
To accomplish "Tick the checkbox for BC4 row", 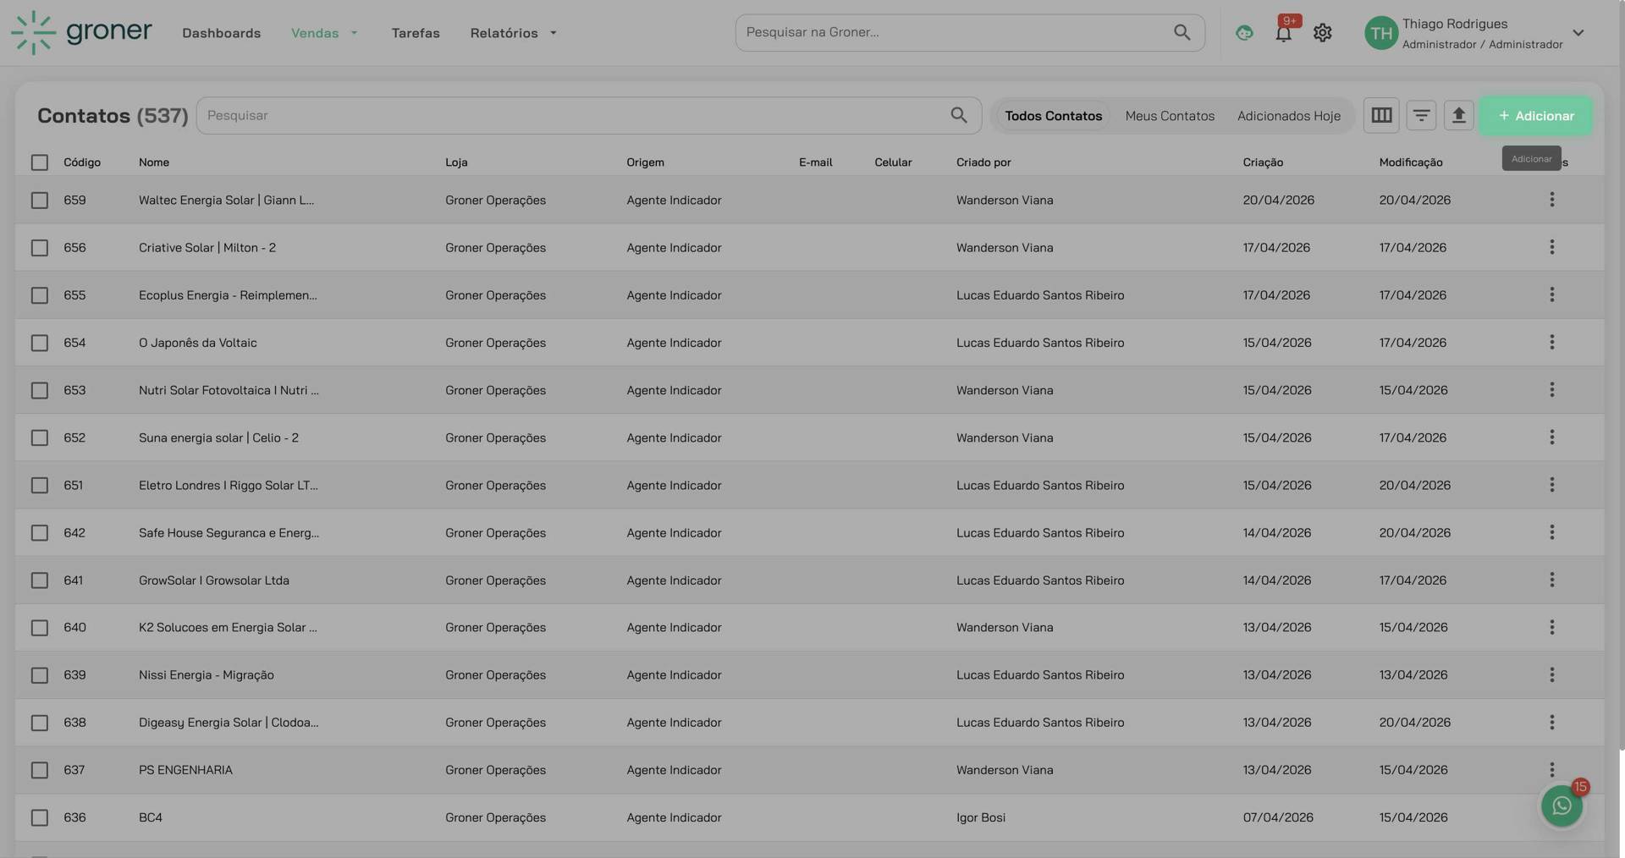I will [40, 817].
